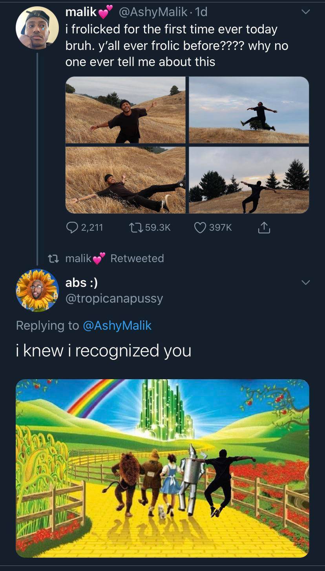Click the blue @AshyMalik mention in "Replying to"
This screenshot has width=325, height=571.
coord(117,325)
